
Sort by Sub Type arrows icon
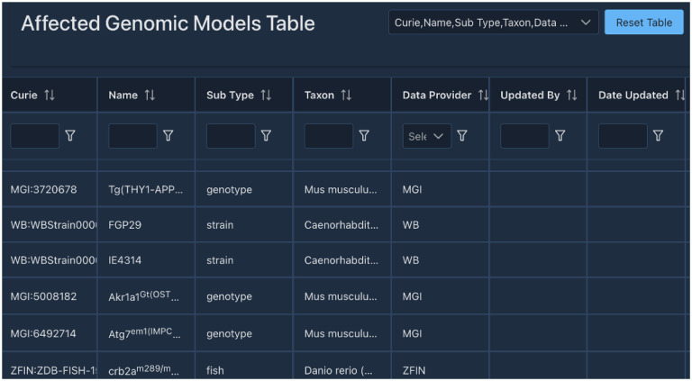[266, 95]
